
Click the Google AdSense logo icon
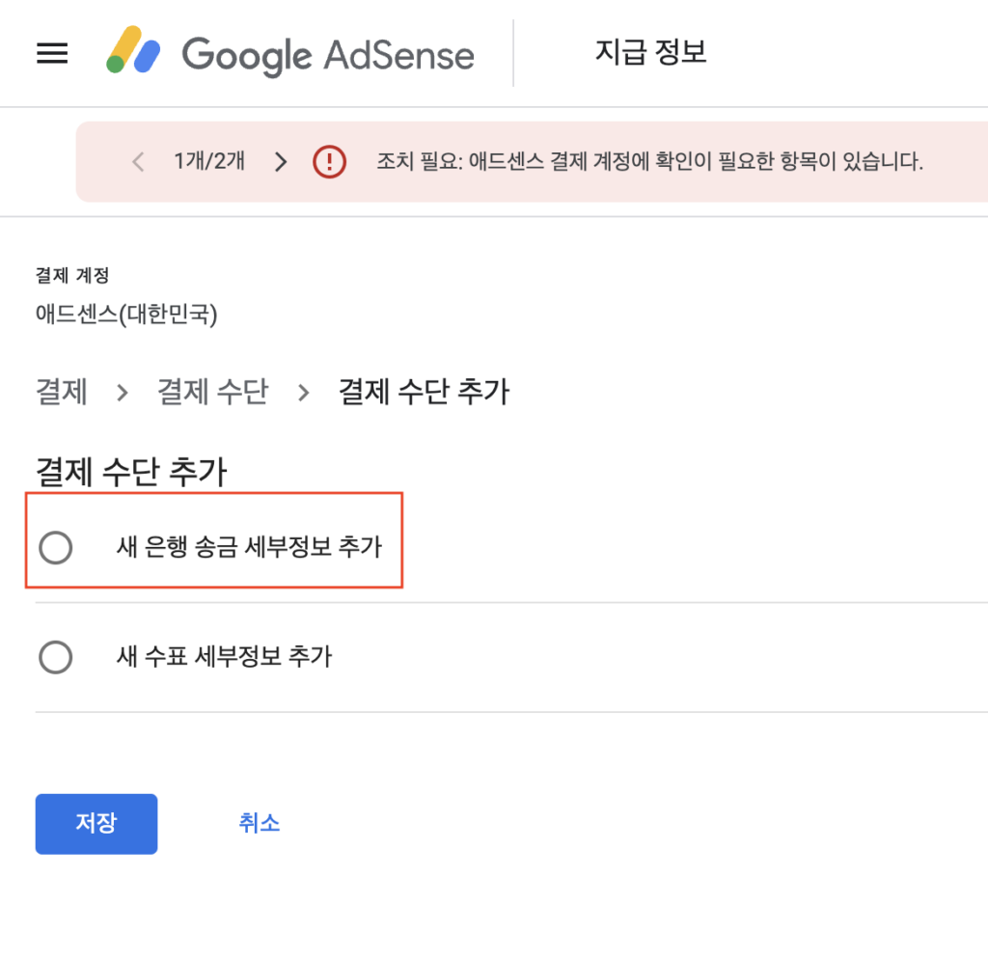133,51
